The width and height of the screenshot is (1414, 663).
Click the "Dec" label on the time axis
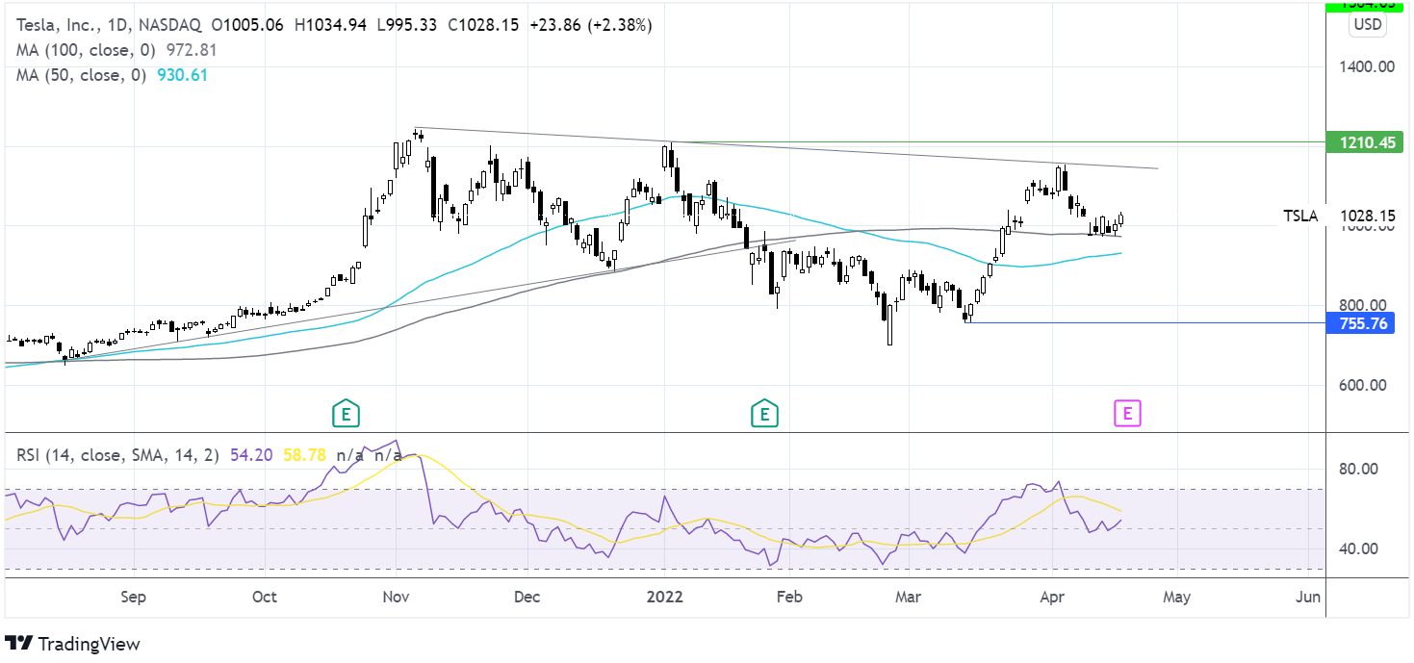click(527, 598)
